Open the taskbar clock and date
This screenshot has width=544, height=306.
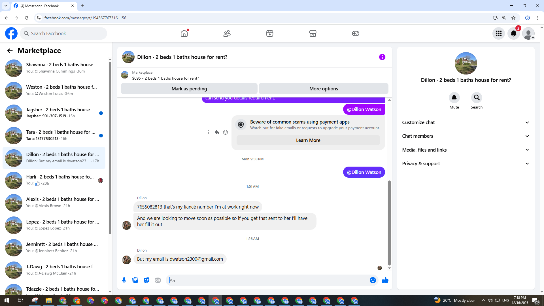click(x=520, y=300)
